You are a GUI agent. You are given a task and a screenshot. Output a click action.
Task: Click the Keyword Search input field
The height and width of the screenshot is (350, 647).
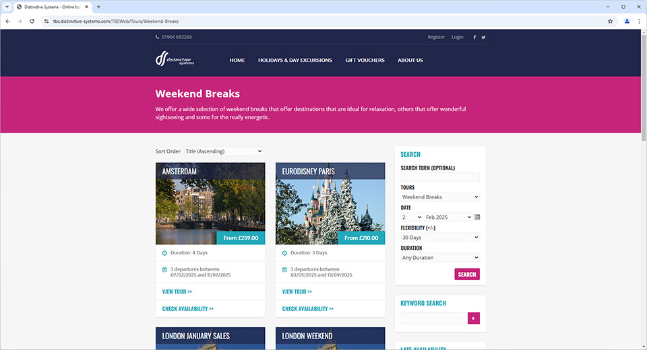tap(434, 318)
